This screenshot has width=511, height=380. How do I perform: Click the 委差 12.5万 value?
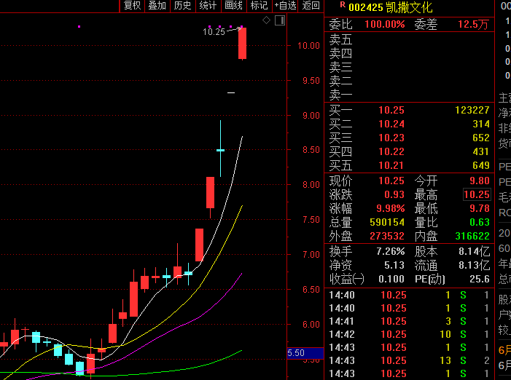tap(473, 25)
